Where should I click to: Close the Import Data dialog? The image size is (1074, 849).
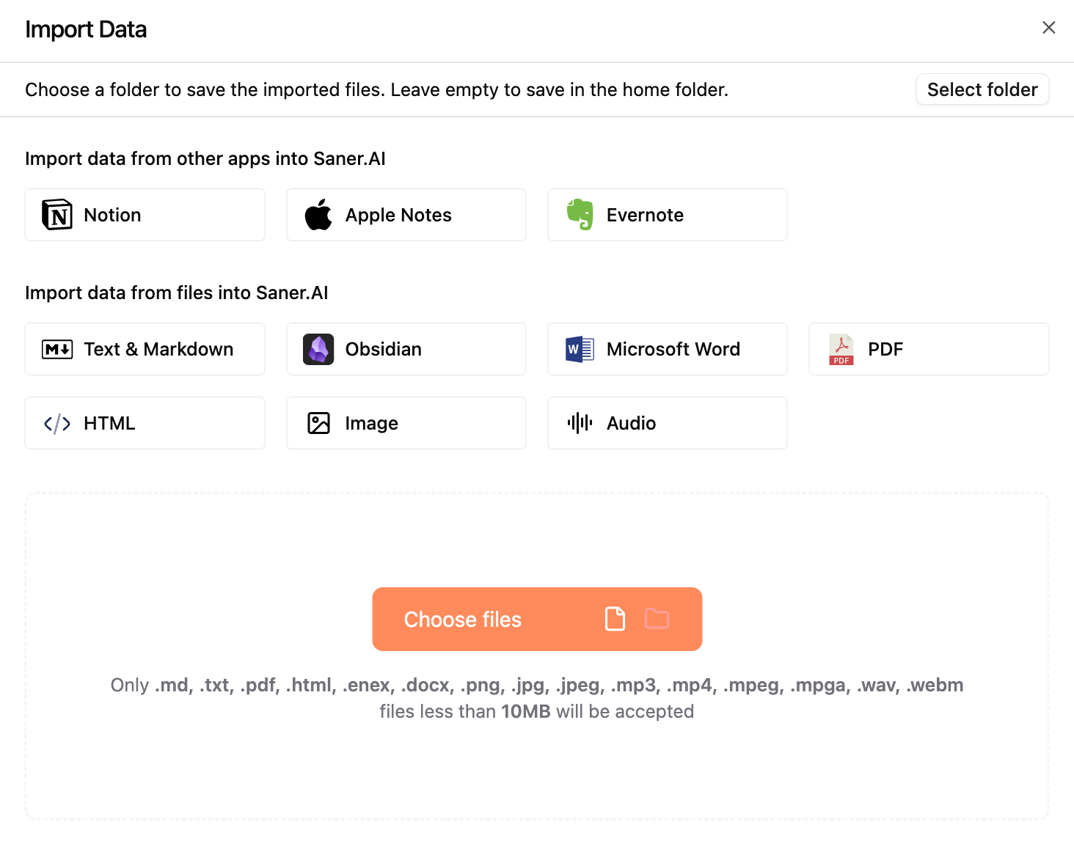click(1049, 27)
